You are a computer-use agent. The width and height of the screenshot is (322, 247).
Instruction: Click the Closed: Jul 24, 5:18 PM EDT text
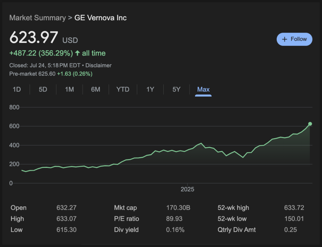[45, 65]
